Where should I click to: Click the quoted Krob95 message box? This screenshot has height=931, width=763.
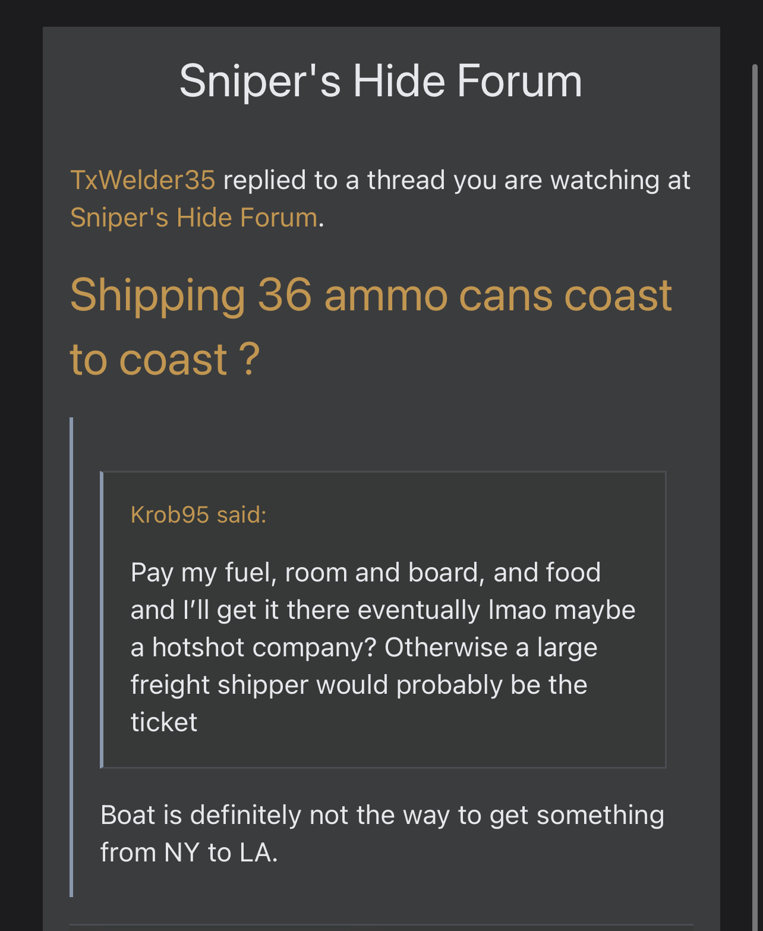point(383,619)
